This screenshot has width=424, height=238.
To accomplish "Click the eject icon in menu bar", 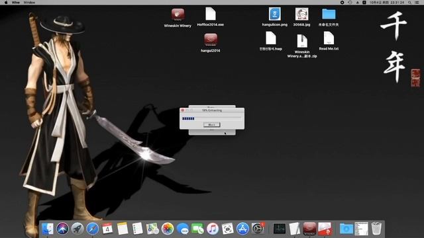I will [357, 3].
